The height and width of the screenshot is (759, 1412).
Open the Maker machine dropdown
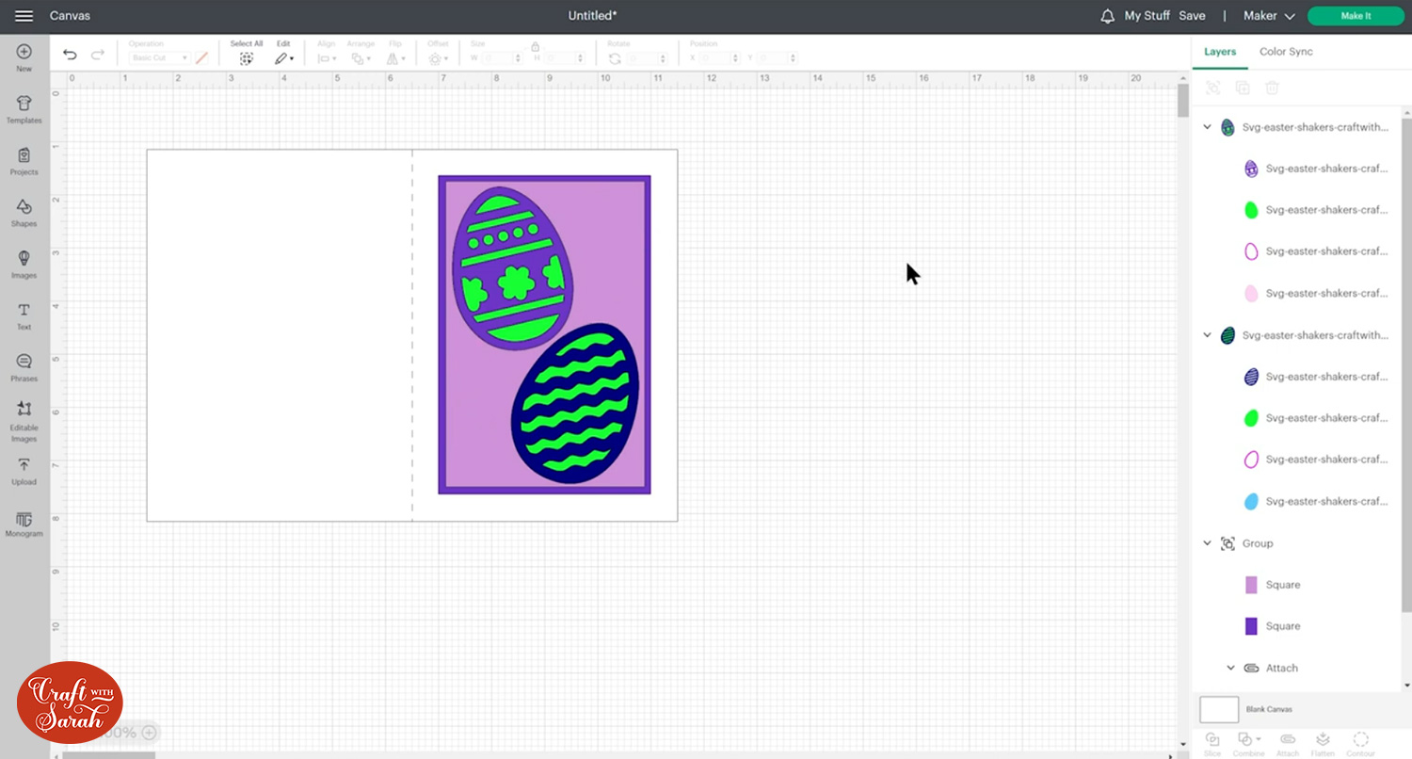click(1269, 16)
